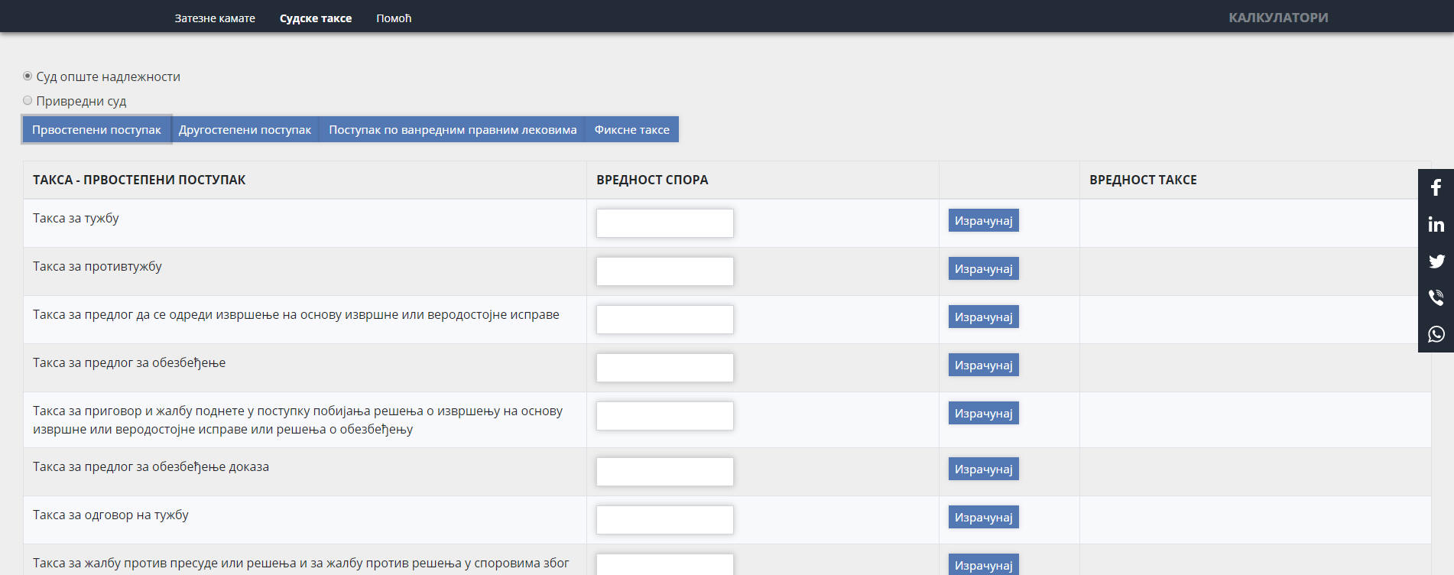
Task: Select the 'Привредни суд' radio button
Action: tap(28, 101)
